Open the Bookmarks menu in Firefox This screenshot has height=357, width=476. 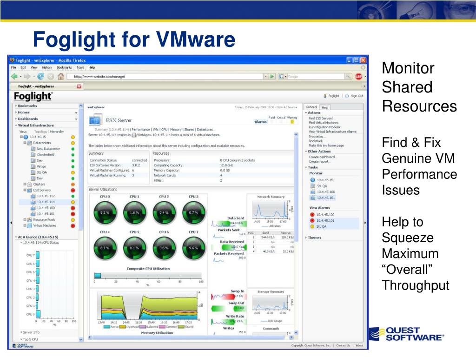64,67
